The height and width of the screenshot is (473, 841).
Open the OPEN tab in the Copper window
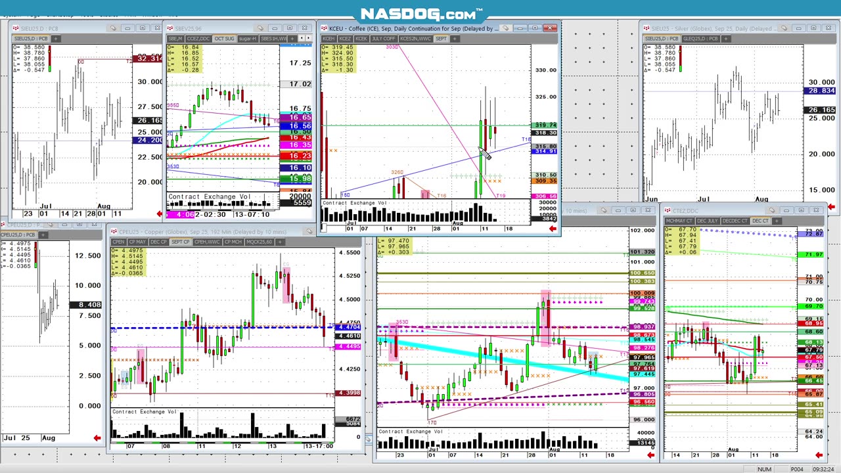(118, 242)
